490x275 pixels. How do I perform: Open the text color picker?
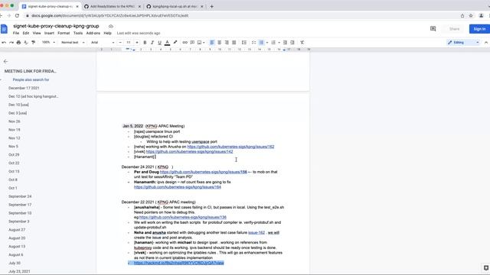167,43
